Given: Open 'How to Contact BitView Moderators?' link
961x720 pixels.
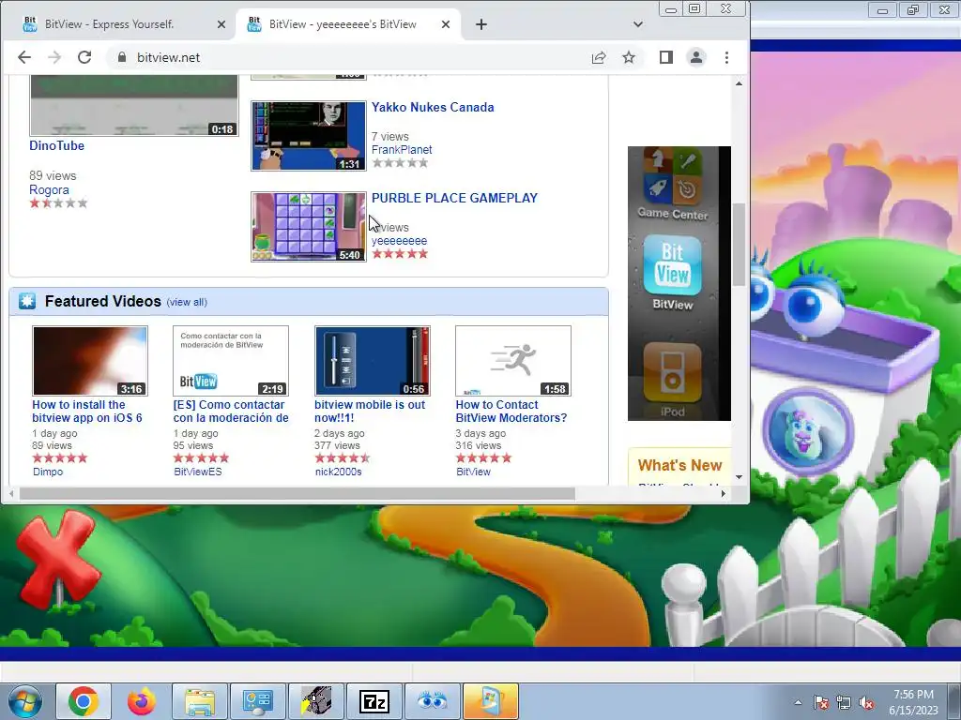Looking at the screenshot, I should pyautogui.click(x=511, y=412).
